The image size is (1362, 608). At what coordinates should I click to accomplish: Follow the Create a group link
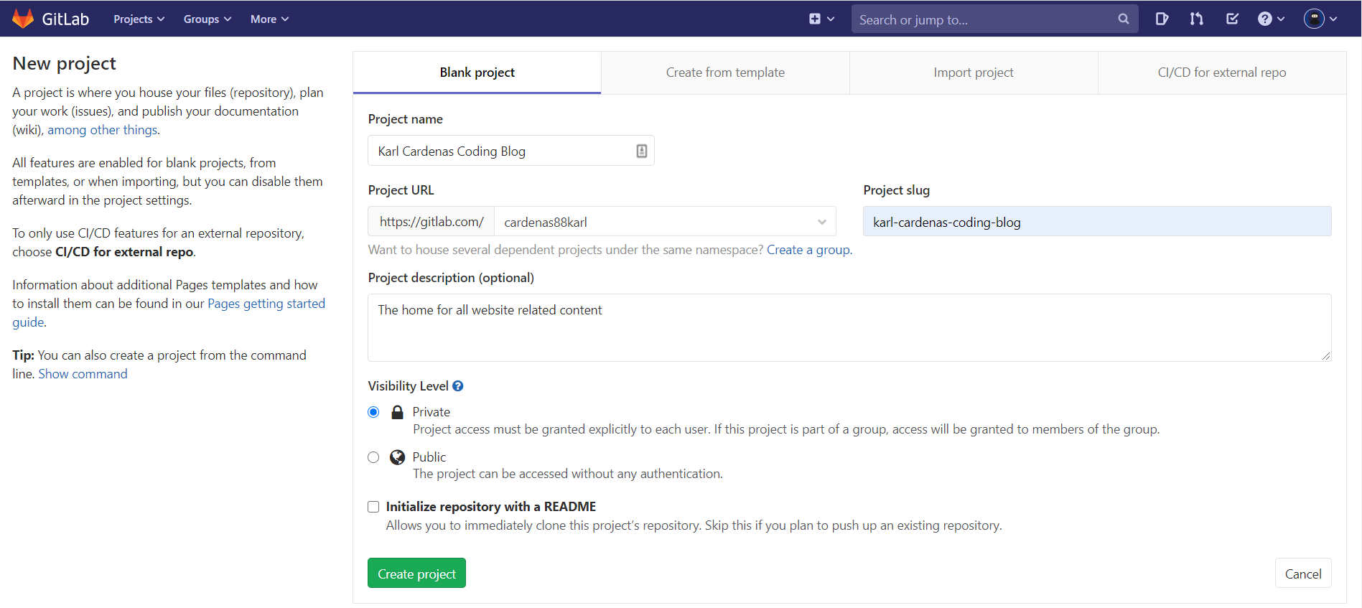pos(808,250)
